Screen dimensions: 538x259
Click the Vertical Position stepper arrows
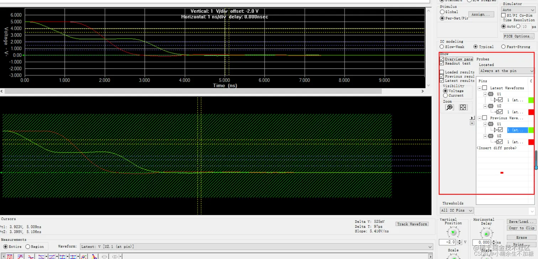coord(459,242)
